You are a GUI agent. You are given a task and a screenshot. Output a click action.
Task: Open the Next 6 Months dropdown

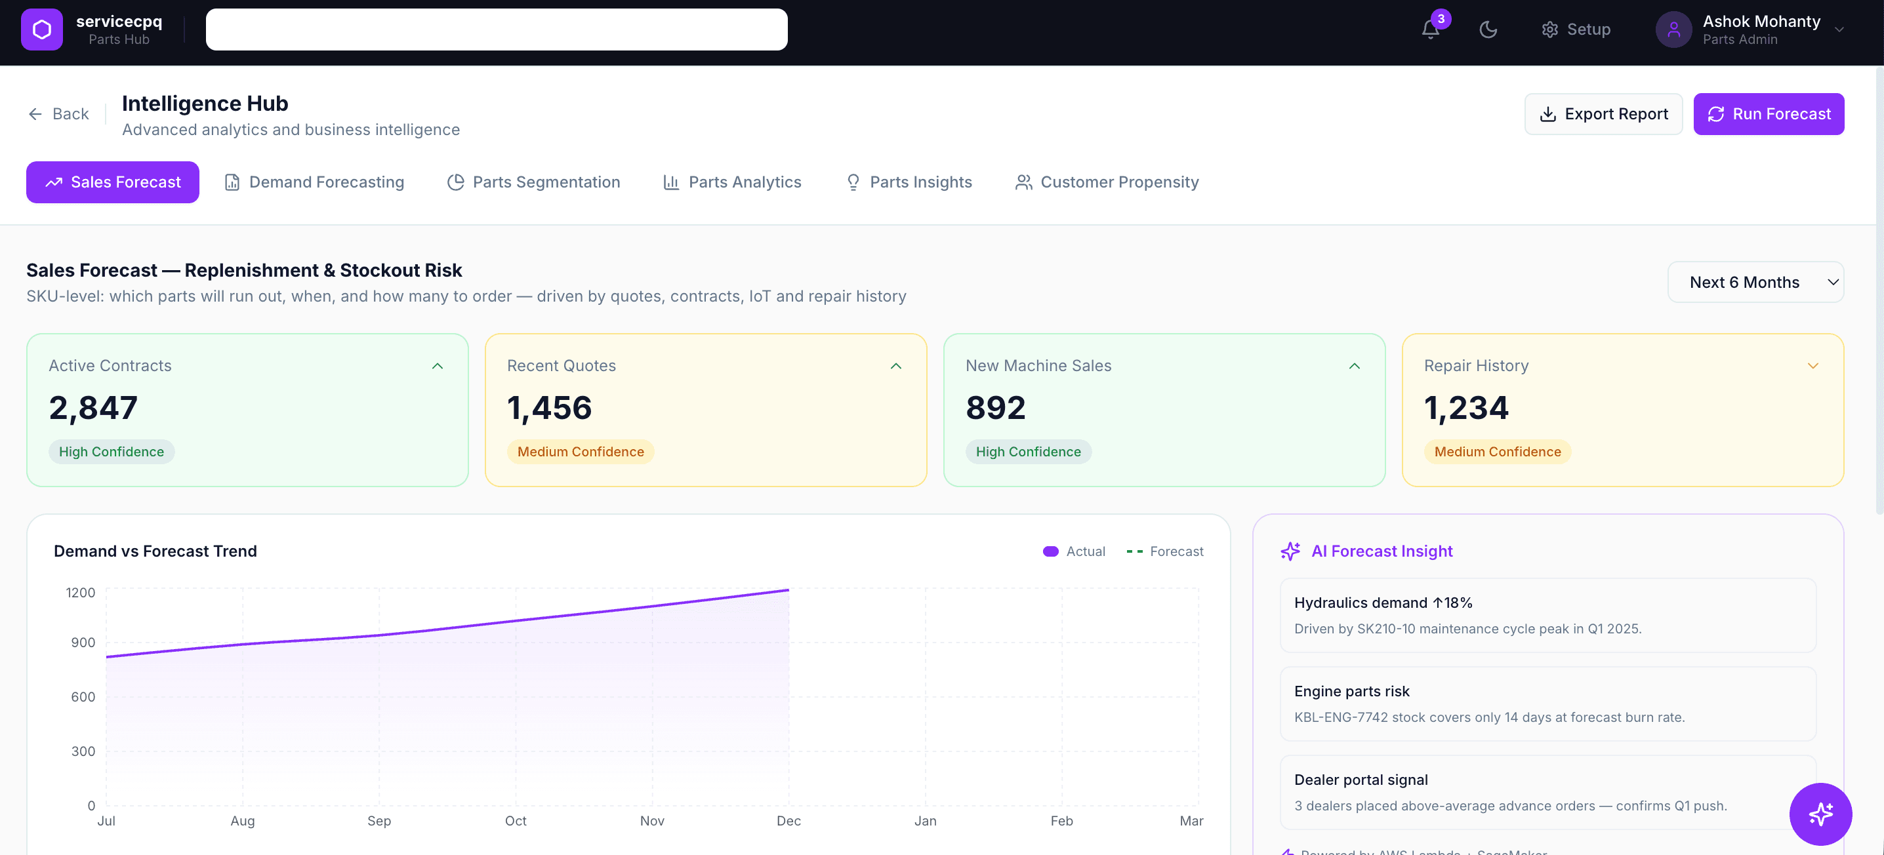pos(1755,282)
